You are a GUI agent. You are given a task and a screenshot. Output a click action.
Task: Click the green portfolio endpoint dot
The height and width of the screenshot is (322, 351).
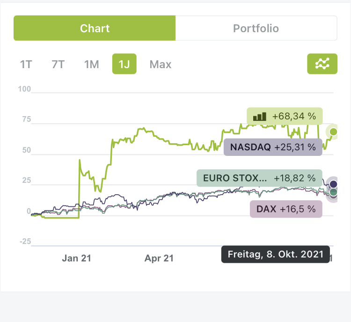[x=333, y=132]
